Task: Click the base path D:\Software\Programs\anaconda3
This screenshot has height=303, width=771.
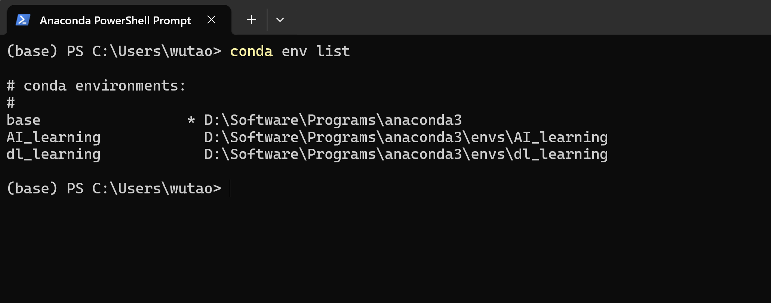Action: click(x=333, y=120)
